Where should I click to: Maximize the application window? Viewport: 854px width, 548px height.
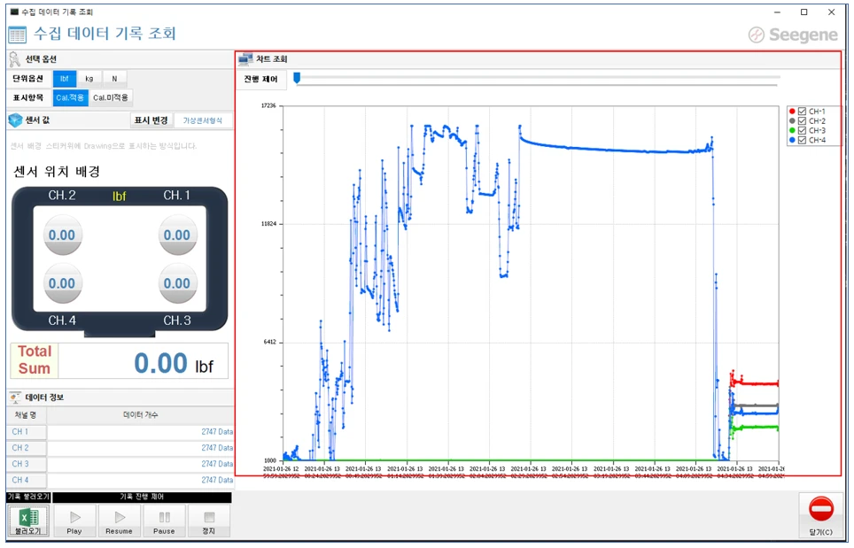pos(804,12)
